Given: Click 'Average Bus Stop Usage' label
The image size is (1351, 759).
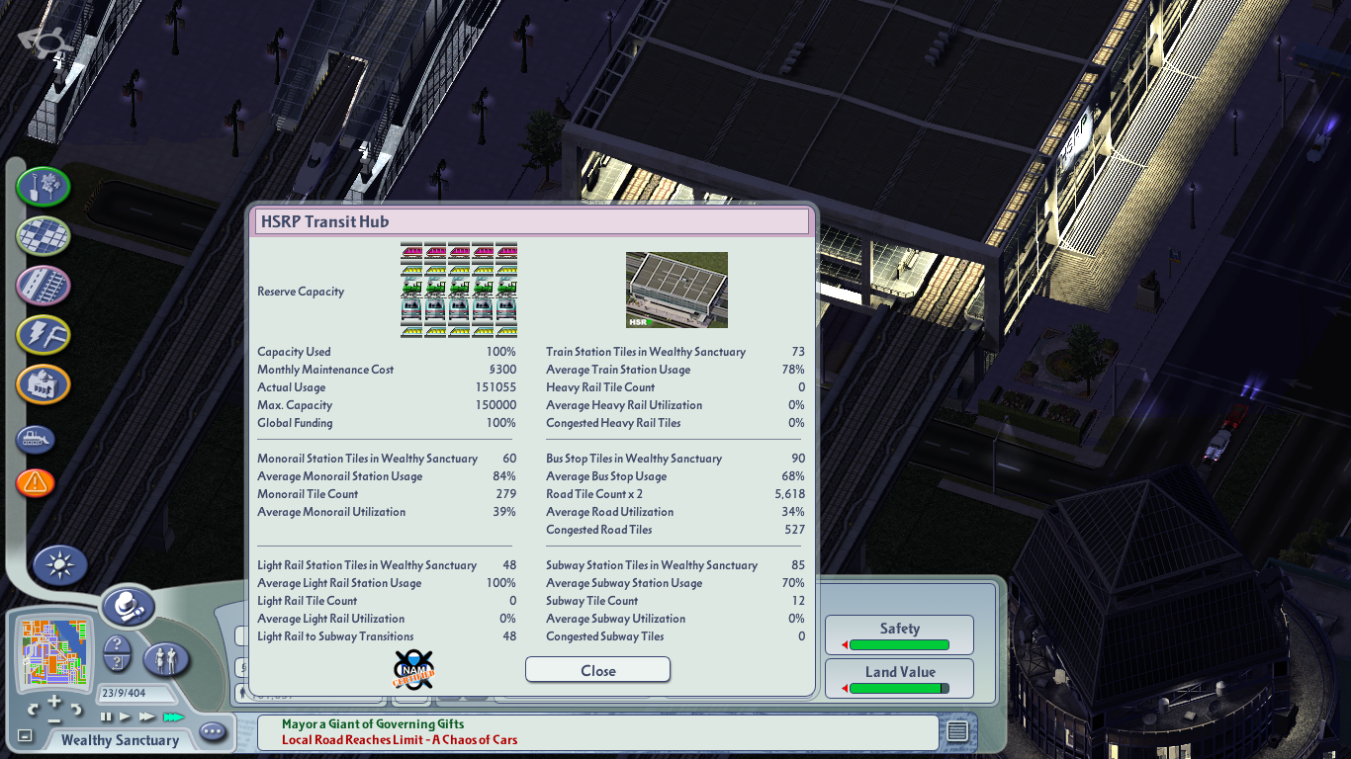Looking at the screenshot, I should click(606, 476).
